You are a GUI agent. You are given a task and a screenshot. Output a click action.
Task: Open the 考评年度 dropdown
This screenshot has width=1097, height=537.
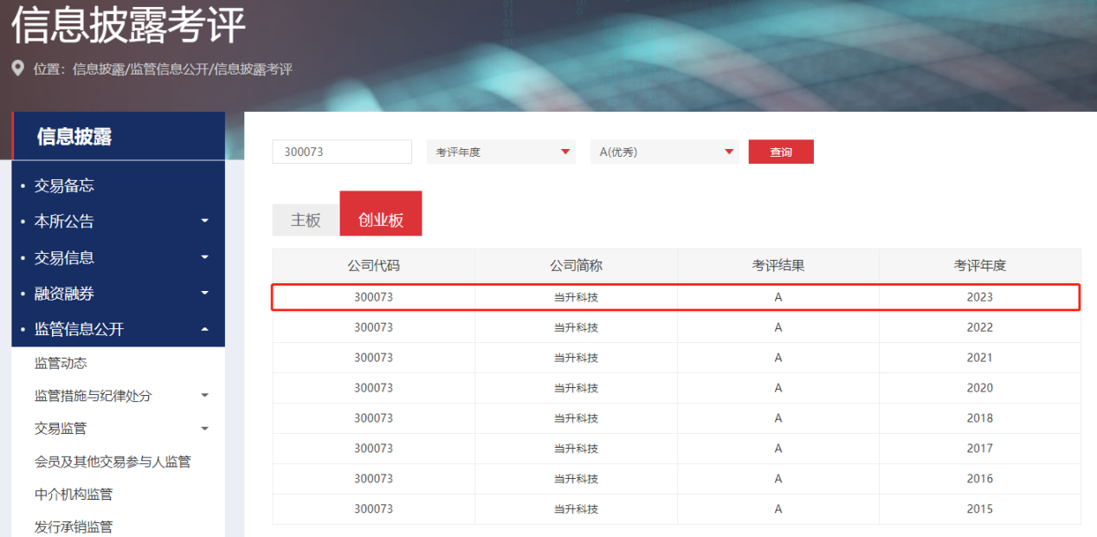pos(500,152)
